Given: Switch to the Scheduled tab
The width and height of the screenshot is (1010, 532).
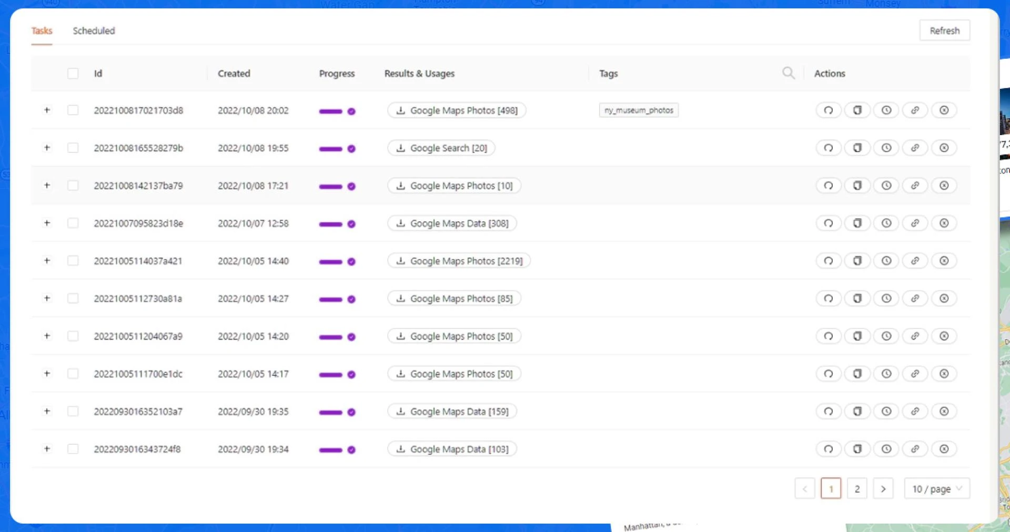Looking at the screenshot, I should tap(94, 31).
